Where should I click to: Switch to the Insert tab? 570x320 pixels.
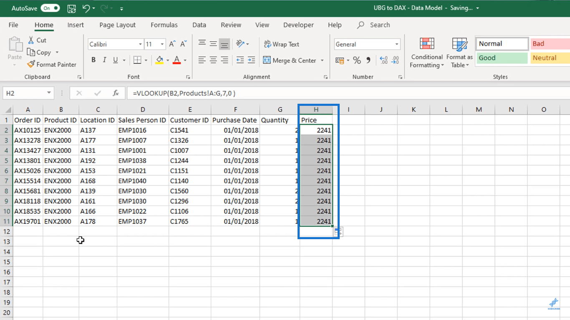(76, 25)
